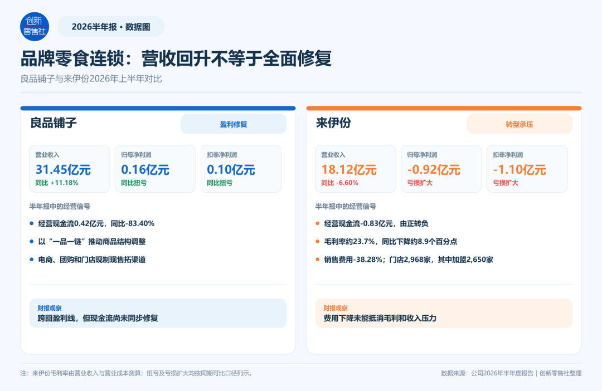Select the 0.10亿元 扣非净利润 value
Screen dimensions: 602x391
tap(231, 169)
